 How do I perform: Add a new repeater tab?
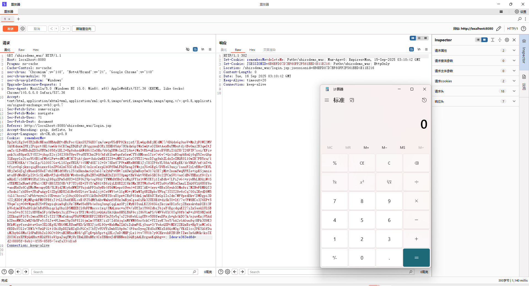[18, 19]
